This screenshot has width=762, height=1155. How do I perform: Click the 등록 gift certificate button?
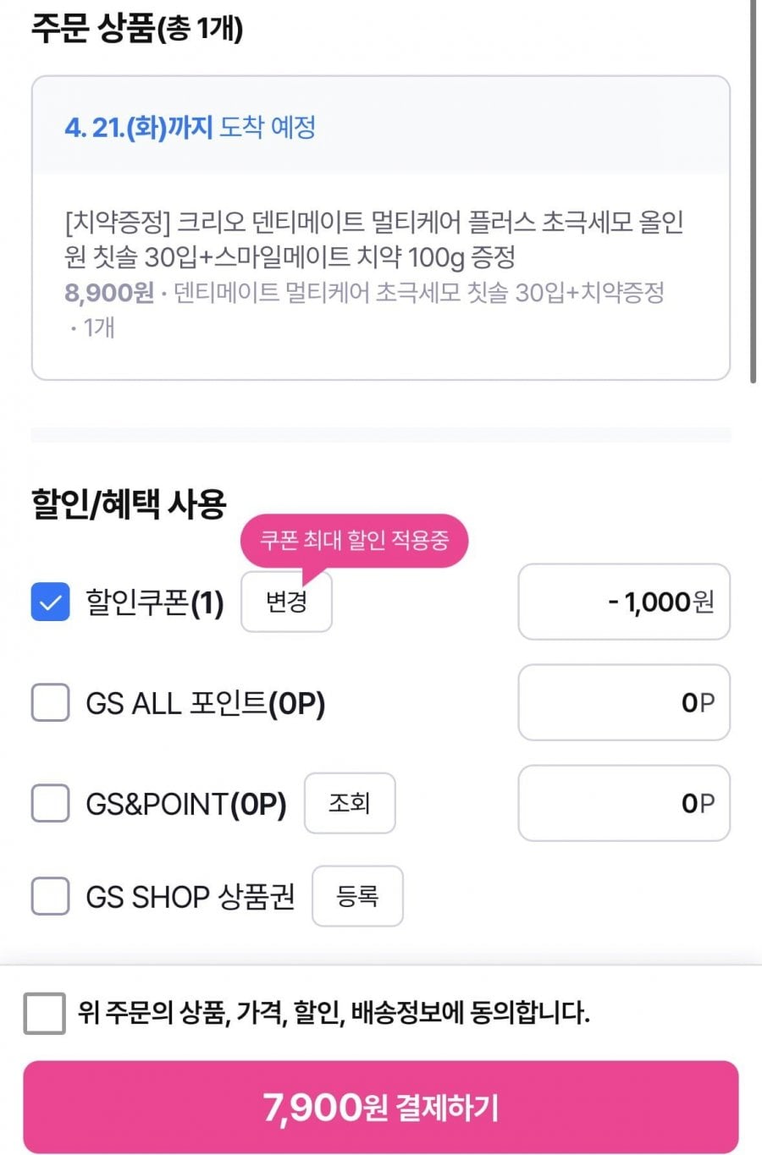pos(357,895)
